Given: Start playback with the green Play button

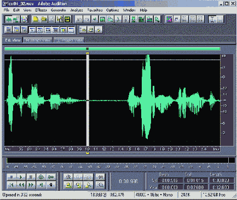Looking at the screenshot, I should click(21, 177).
